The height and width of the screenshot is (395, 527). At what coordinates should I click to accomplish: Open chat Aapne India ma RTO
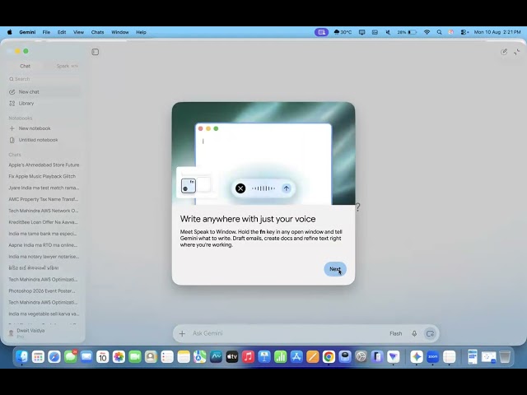(44, 245)
